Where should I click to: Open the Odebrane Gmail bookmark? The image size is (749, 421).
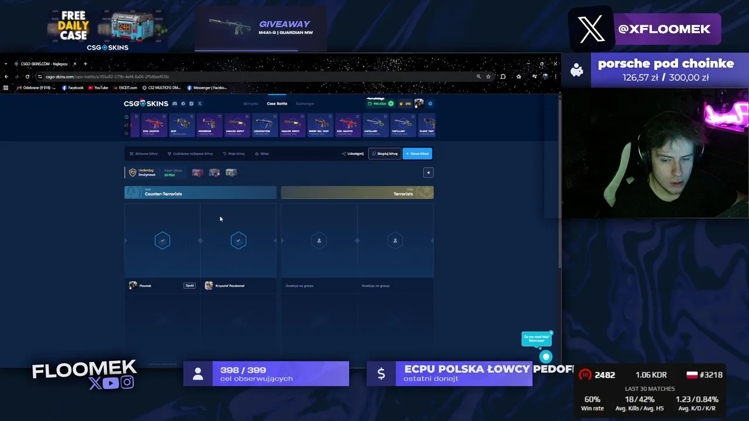pos(36,88)
